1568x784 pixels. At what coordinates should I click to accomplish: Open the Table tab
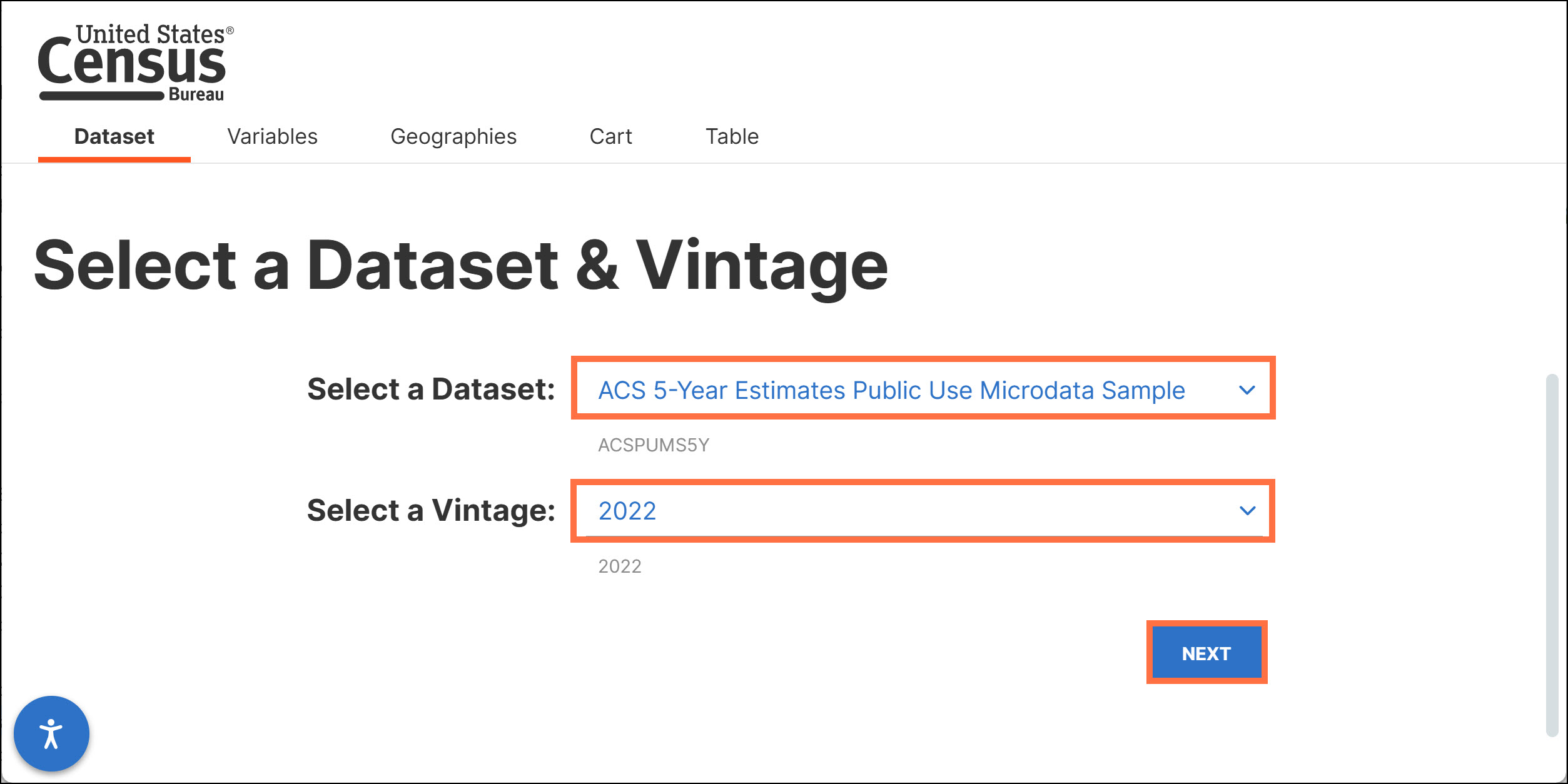pos(732,136)
